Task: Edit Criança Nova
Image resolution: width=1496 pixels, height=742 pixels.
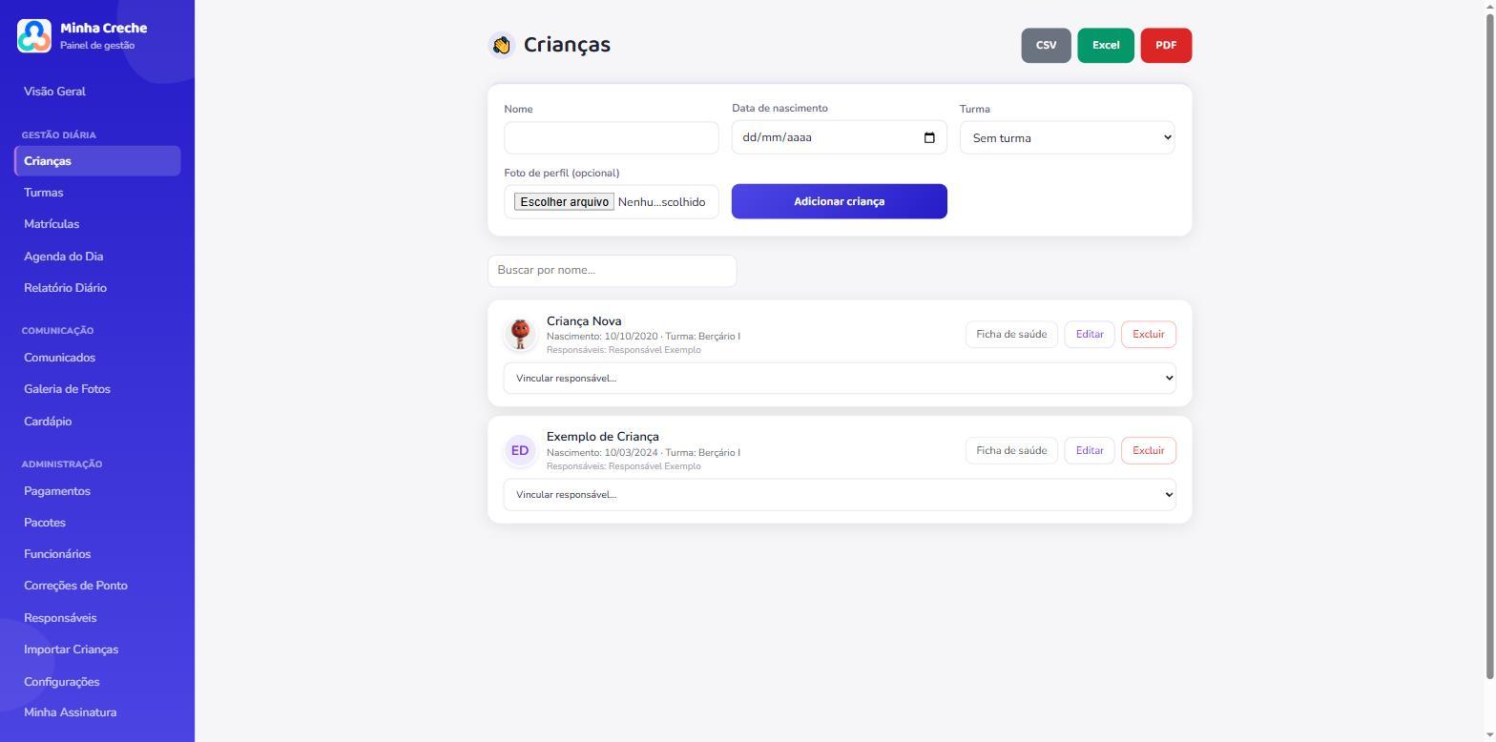Action: pyautogui.click(x=1090, y=335)
